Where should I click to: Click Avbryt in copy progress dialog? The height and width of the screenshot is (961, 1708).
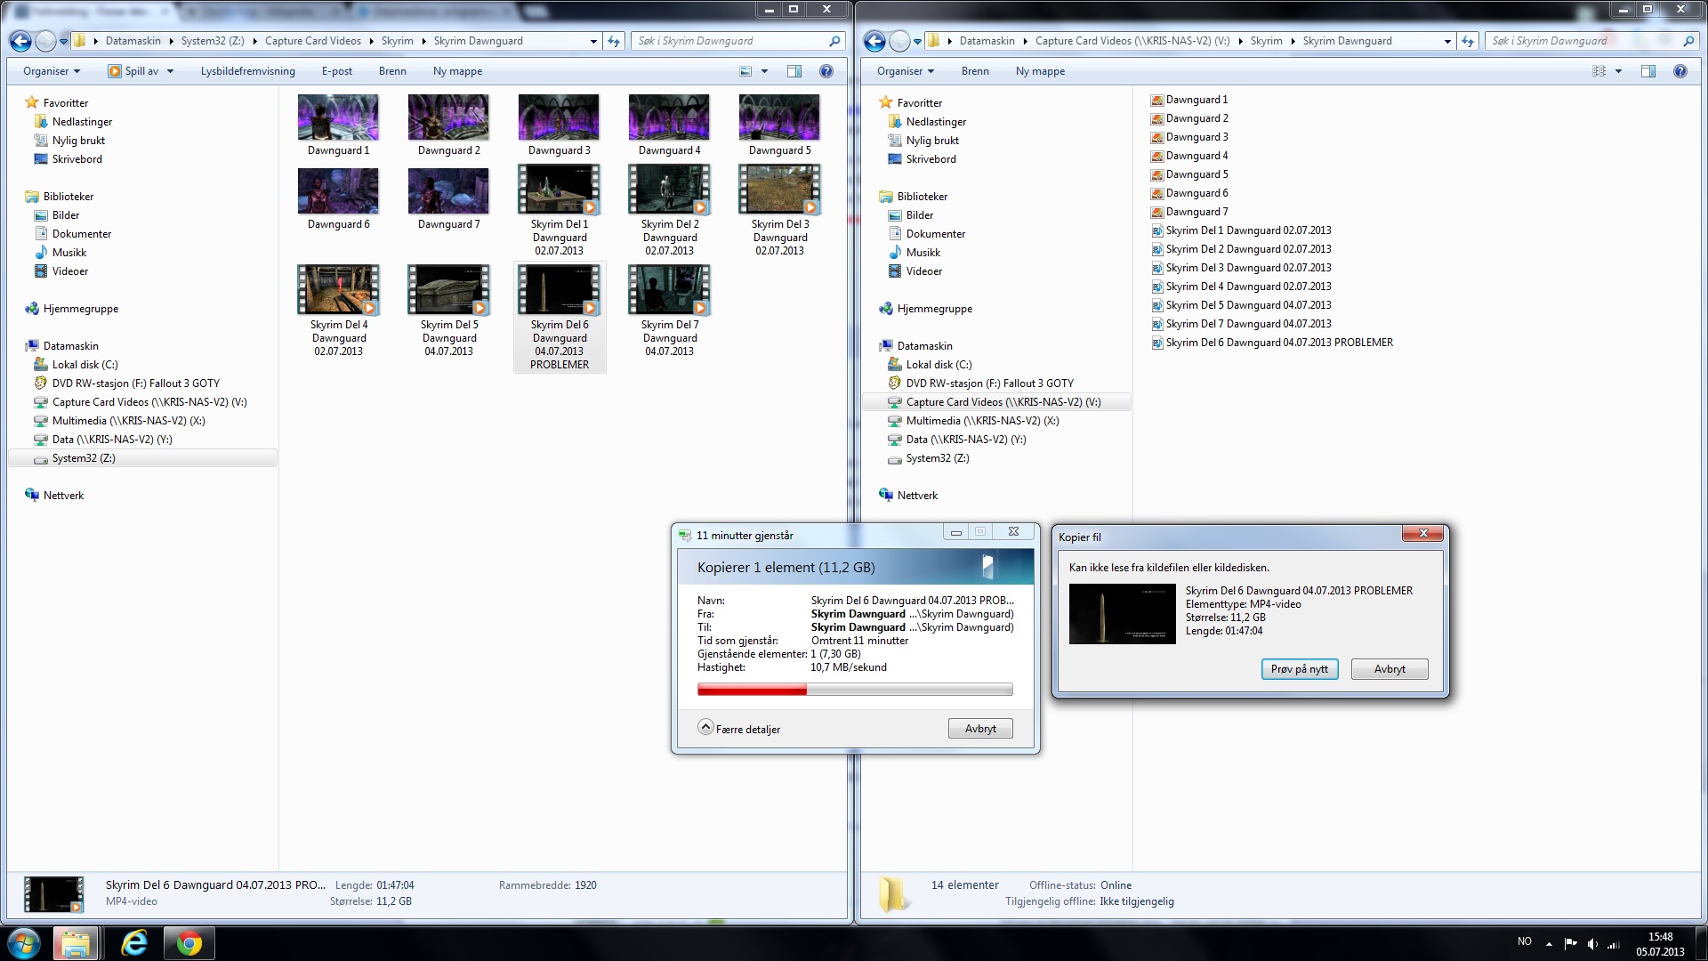(980, 729)
